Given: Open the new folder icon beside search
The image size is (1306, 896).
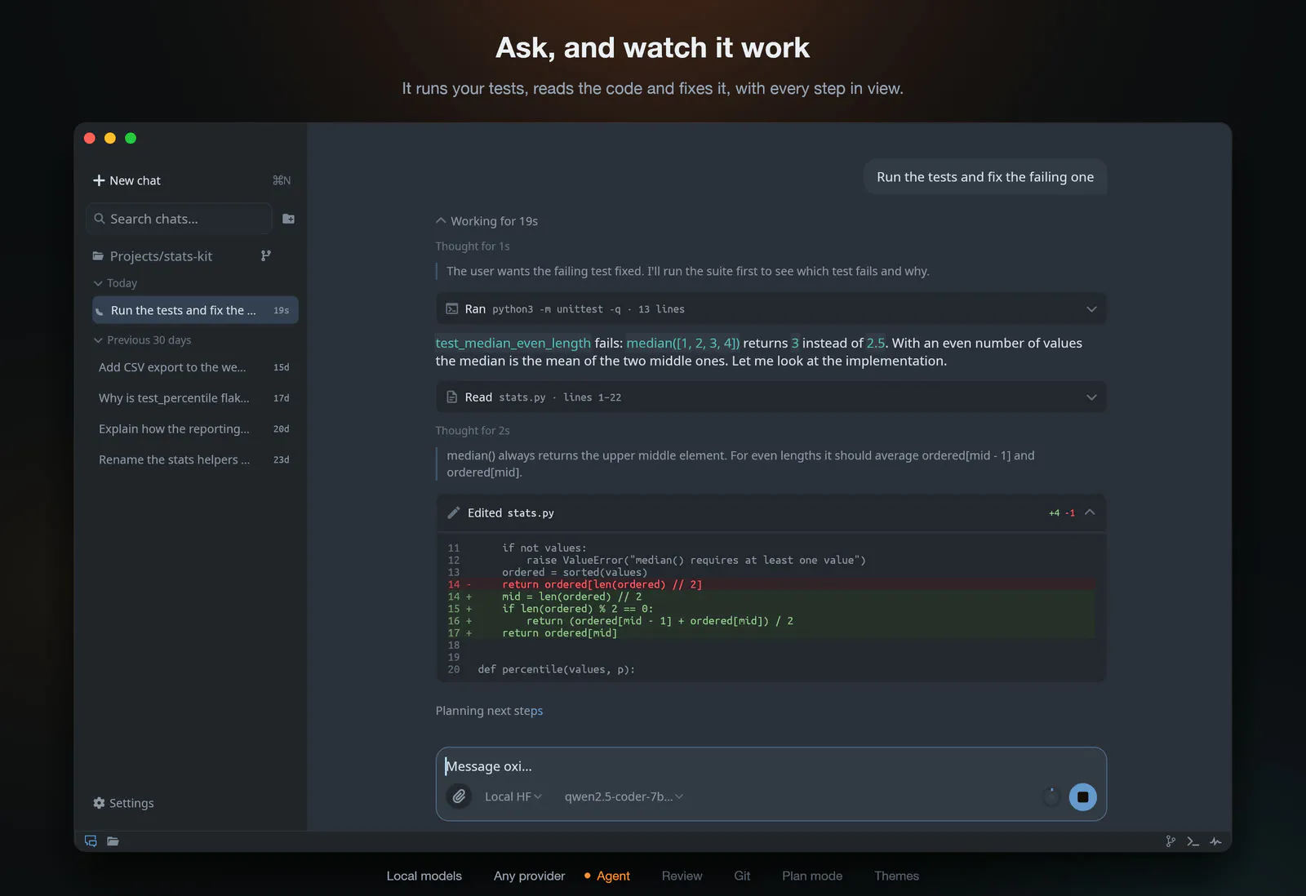Looking at the screenshot, I should [288, 219].
